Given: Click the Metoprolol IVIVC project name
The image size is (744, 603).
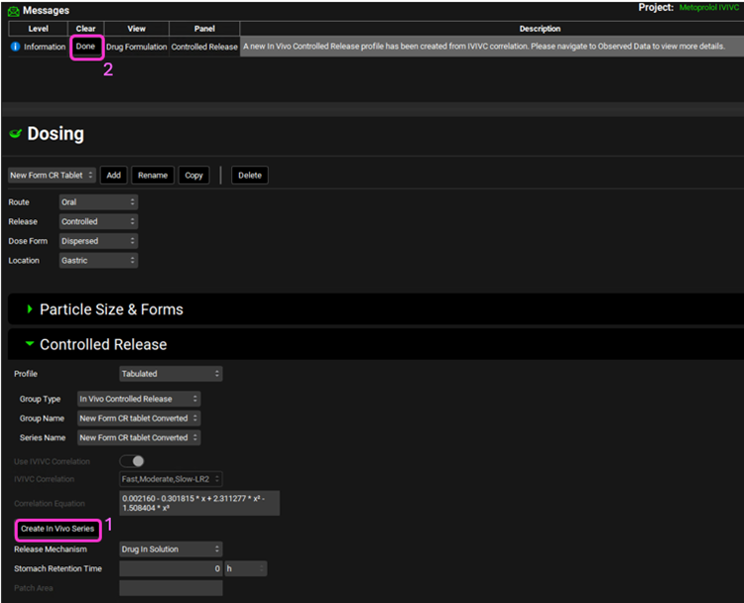Looking at the screenshot, I should pyautogui.click(x=709, y=8).
